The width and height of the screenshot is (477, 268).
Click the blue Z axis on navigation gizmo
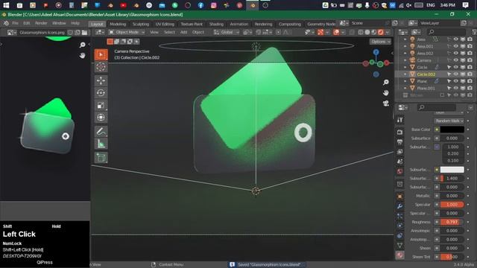(x=376, y=52)
